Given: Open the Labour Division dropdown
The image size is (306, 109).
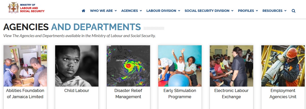Looking at the screenshot, I should [163, 11].
